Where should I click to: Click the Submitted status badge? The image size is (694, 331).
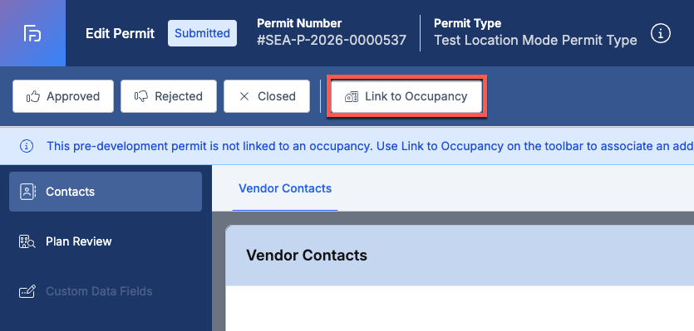pyautogui.click(x=202, y=33)
